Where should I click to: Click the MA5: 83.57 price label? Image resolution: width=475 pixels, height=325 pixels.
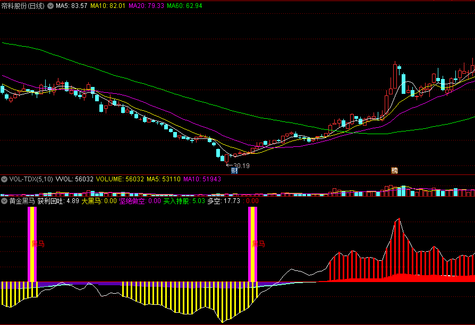(72, 6)
